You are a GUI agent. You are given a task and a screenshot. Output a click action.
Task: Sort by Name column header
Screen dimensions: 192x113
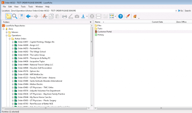pos(122,22)
